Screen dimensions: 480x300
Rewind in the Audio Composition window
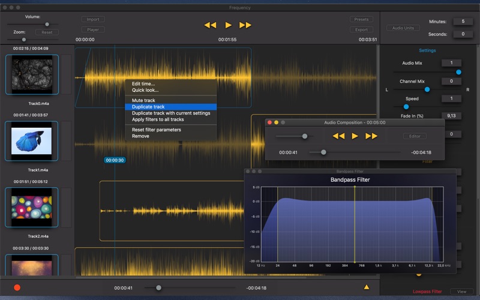[x=338, y=136]
